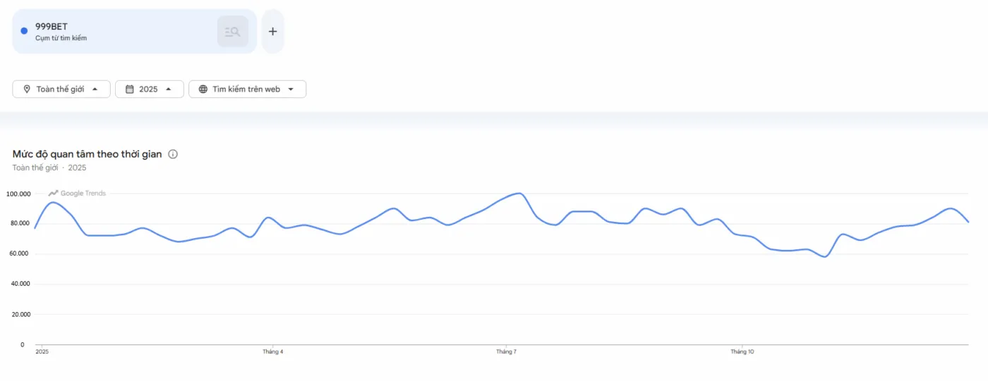Click the location pin icon
The height and width of the screenshot is (381, 988).
pos(27,89)
